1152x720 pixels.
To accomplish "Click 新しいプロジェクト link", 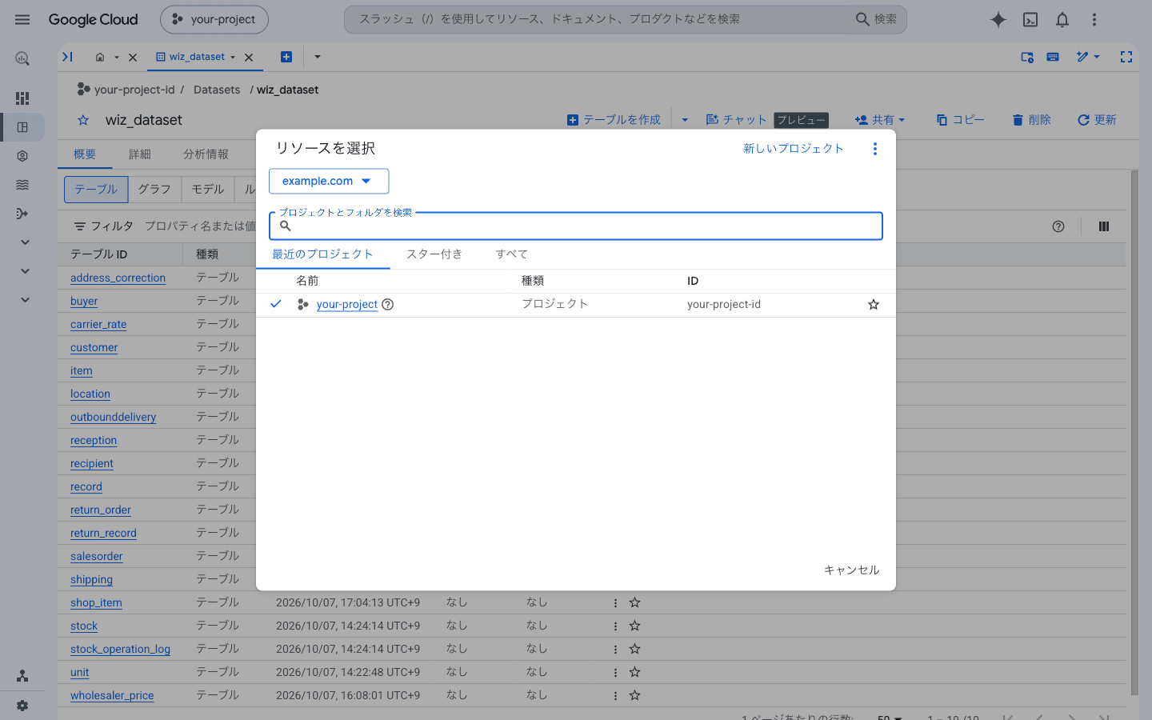I will tap(793, 149).
